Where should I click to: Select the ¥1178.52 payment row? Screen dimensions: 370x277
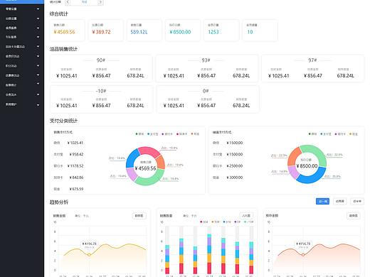pos(68,166)
